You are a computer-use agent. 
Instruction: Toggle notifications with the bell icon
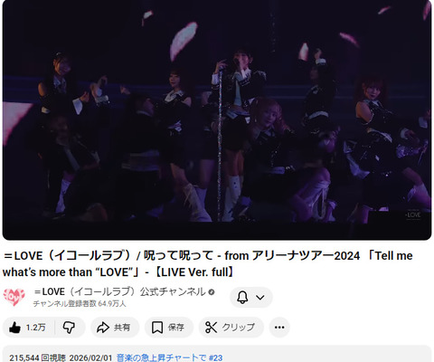coord(242,297)
